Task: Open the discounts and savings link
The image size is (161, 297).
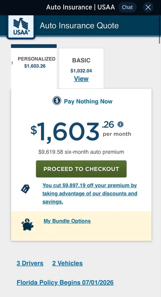Action: click(x=90, y=193)
